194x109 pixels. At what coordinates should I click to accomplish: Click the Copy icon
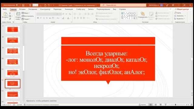[10, 16]
